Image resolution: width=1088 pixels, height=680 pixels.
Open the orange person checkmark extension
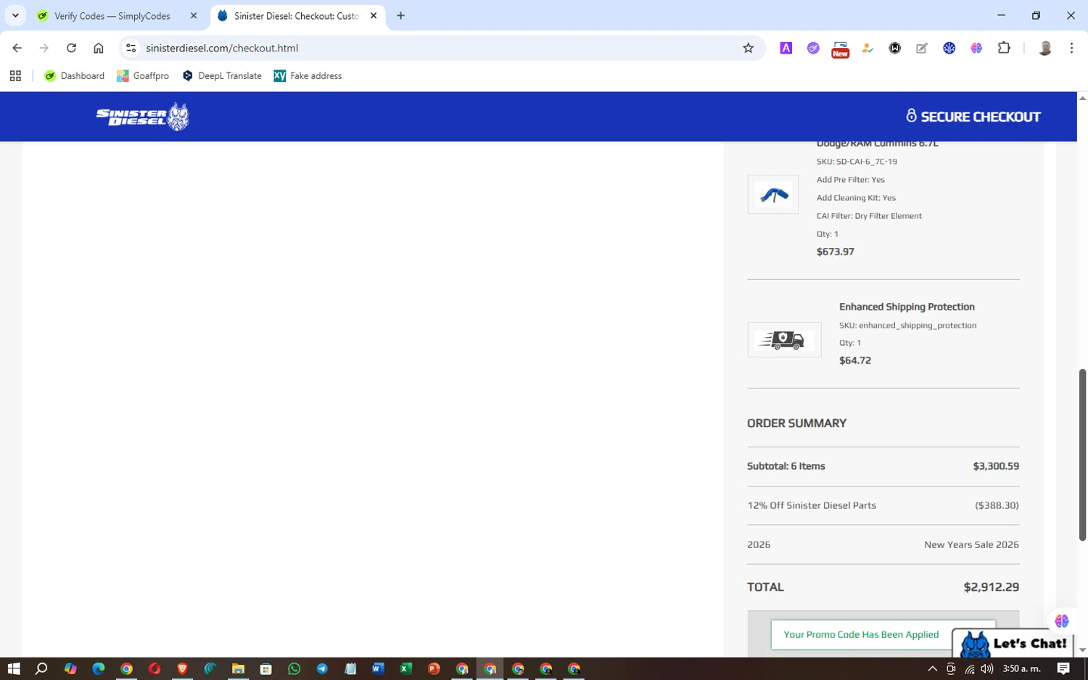click(867, 48)
